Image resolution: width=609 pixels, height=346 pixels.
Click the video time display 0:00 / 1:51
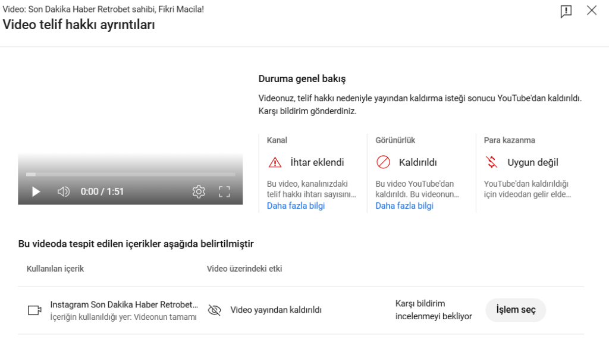click(x=102, y=191)
